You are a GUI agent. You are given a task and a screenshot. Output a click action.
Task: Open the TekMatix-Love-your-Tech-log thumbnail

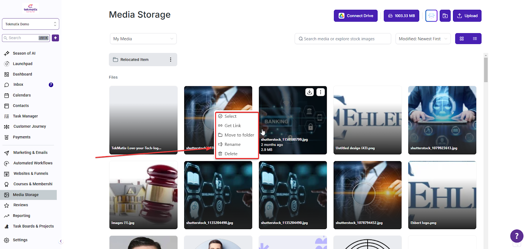click(143, 120)
